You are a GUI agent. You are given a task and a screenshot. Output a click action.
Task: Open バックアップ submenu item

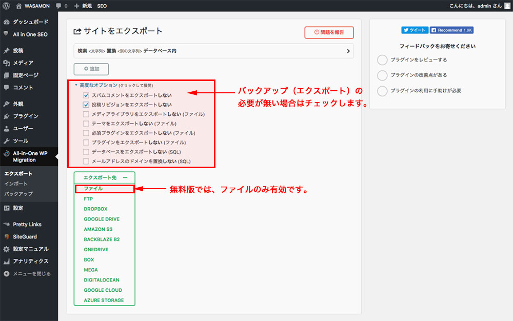point(18,194)
